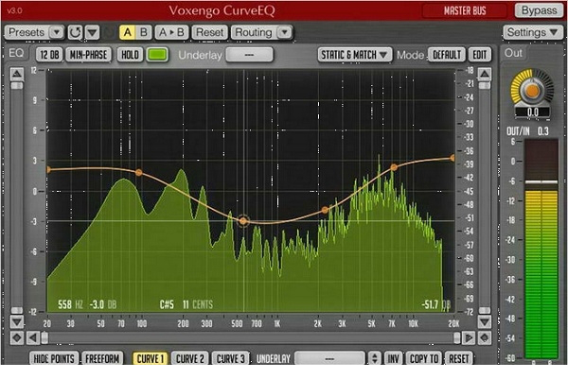Toggle the spectrum Hold button
The width and height of the screenshot is (568, 379).
pyautogui.click(x=130, y=55)
